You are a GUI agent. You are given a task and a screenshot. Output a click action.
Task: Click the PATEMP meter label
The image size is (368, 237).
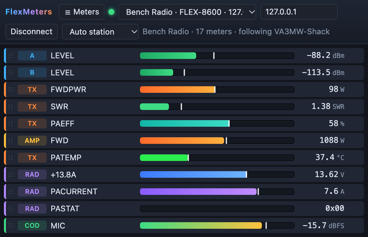[66, 157]
